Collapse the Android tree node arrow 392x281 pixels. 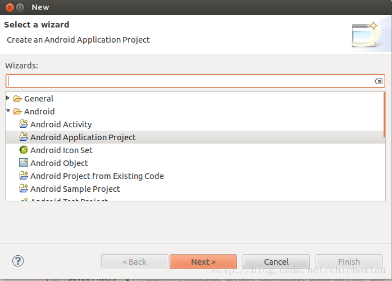pos(8,110)
